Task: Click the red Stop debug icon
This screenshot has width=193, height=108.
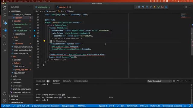Action: pyautogui.click(x=162, y=7)
